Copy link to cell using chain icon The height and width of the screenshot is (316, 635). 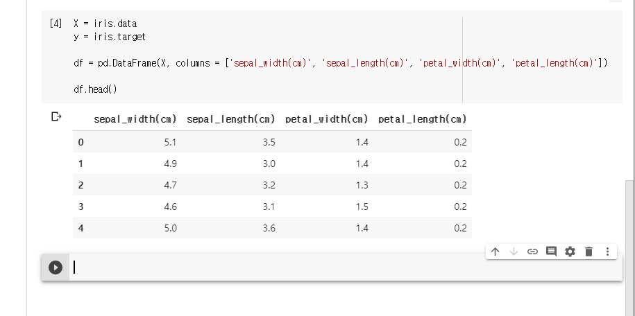[532, 252]
